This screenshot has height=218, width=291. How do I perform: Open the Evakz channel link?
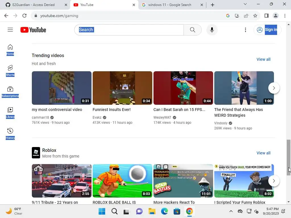coord(97,117)
